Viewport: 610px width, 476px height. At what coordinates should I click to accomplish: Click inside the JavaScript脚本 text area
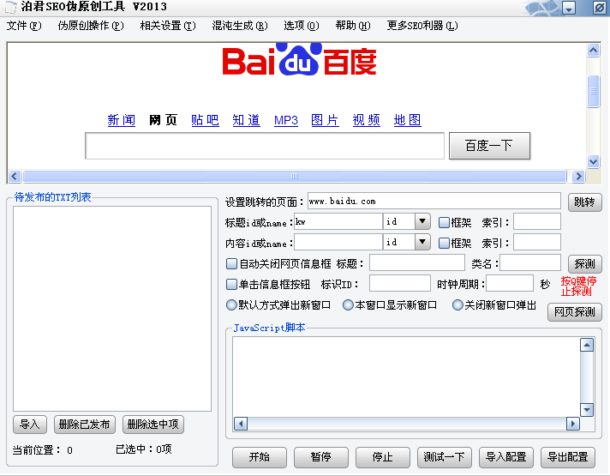(406, 377)
